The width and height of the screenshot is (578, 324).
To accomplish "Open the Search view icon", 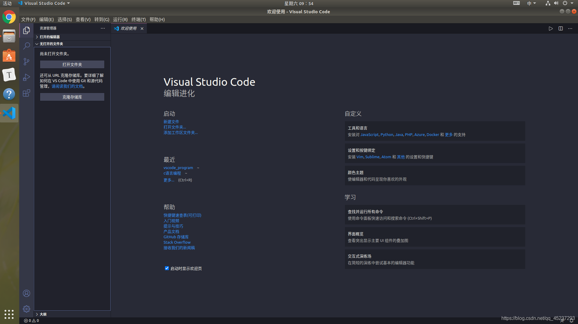I will (x=27, y=46).
